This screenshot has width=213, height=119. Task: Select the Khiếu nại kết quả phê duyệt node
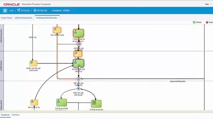(x=33, y=63)
